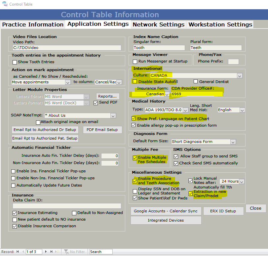Click Google Accounts - Calendar Sync button
The width and height of the screenshot is (268, 256).
166,211
